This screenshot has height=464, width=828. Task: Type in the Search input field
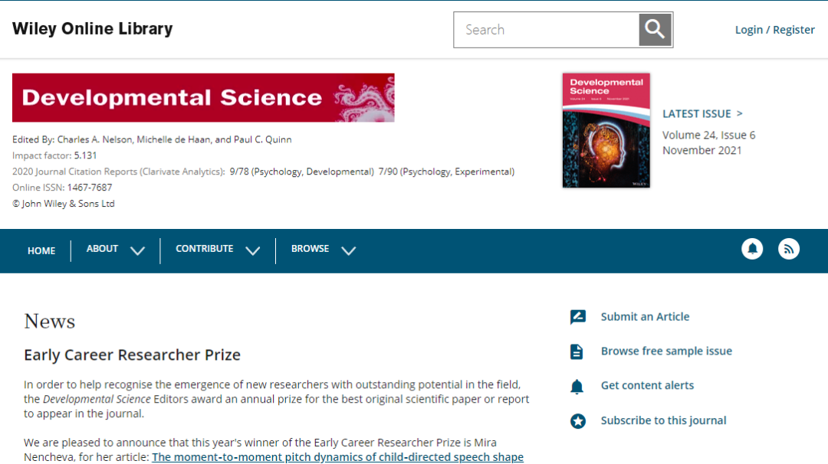546,30
